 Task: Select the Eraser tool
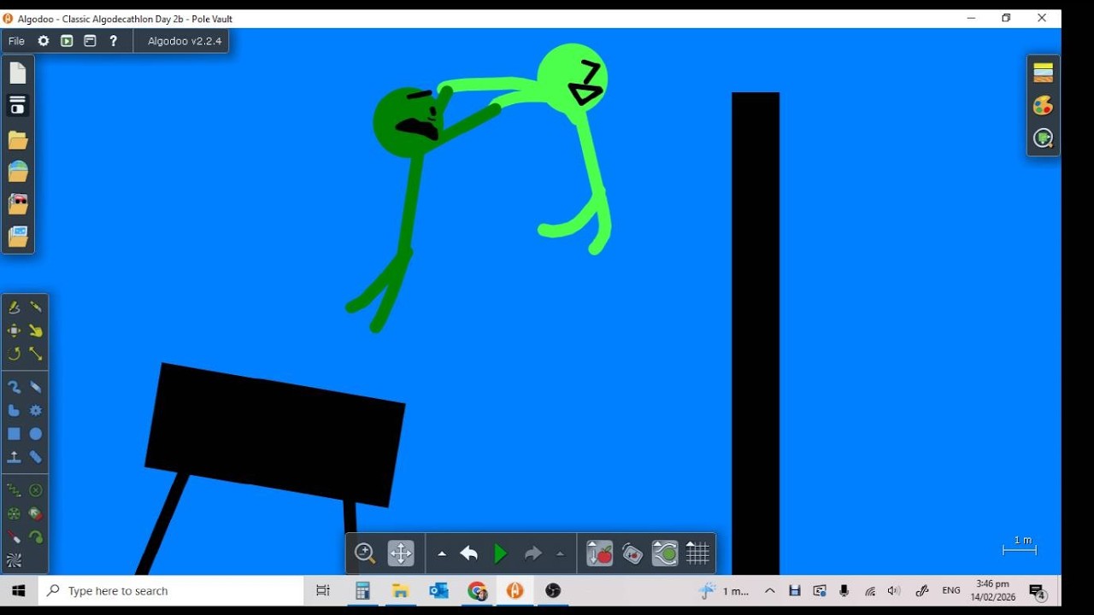pos(36,387)
